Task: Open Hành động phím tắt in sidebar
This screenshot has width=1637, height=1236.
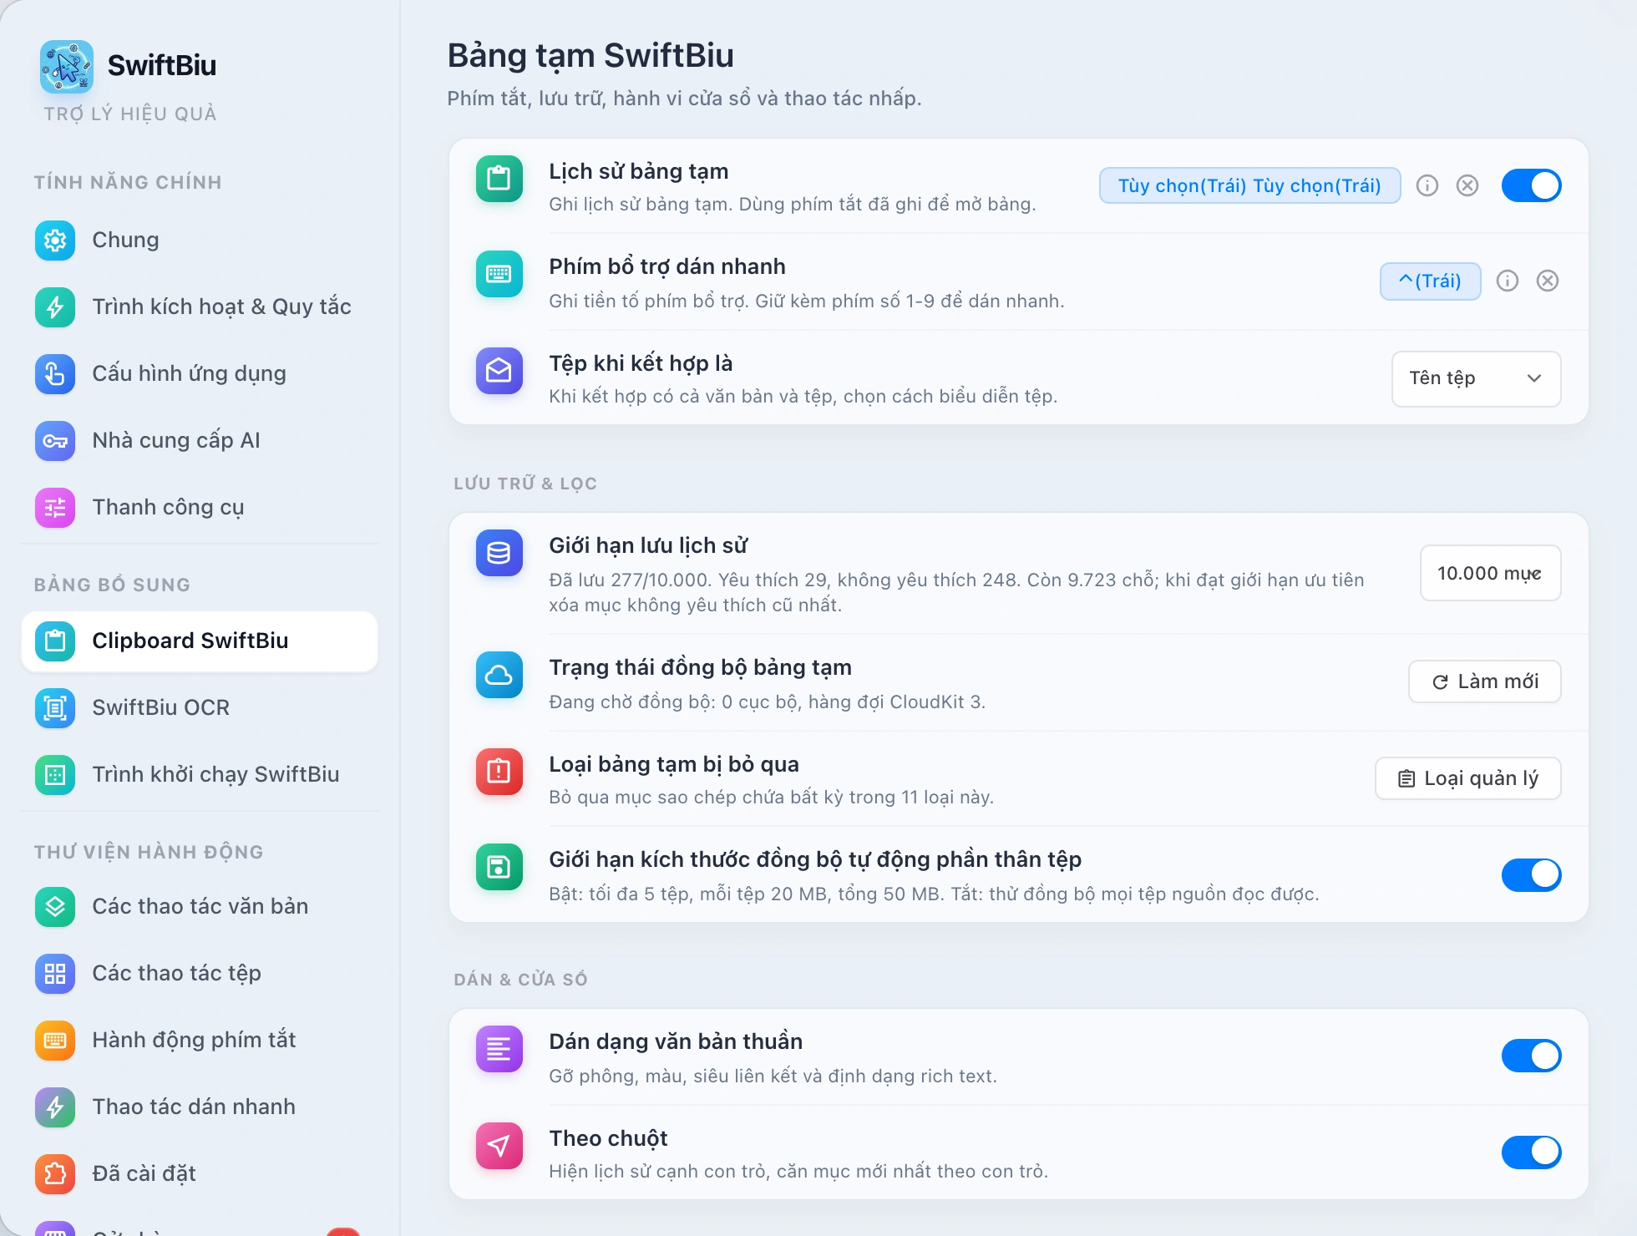Action: [x=200, y=1041]
